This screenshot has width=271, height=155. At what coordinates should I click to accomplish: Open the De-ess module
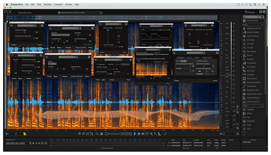pyautogui.click(x=248, y=55)
